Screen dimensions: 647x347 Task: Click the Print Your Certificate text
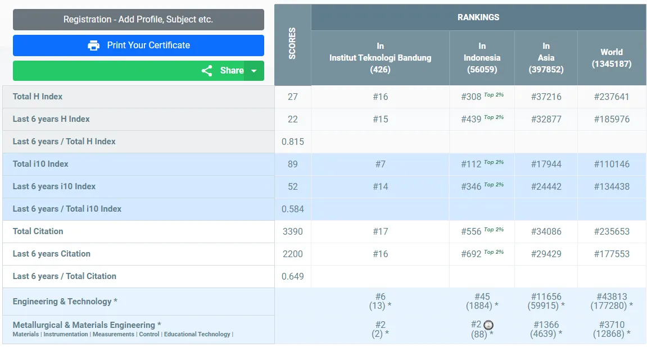(148, 45)
